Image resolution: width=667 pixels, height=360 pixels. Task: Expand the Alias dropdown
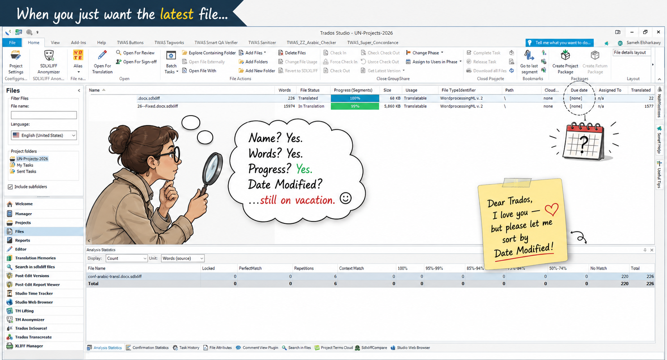[x=78, y=72]
